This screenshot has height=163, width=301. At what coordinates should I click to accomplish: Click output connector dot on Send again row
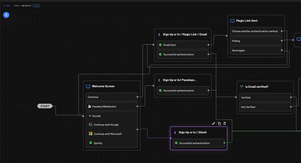[x=282, y=50]
